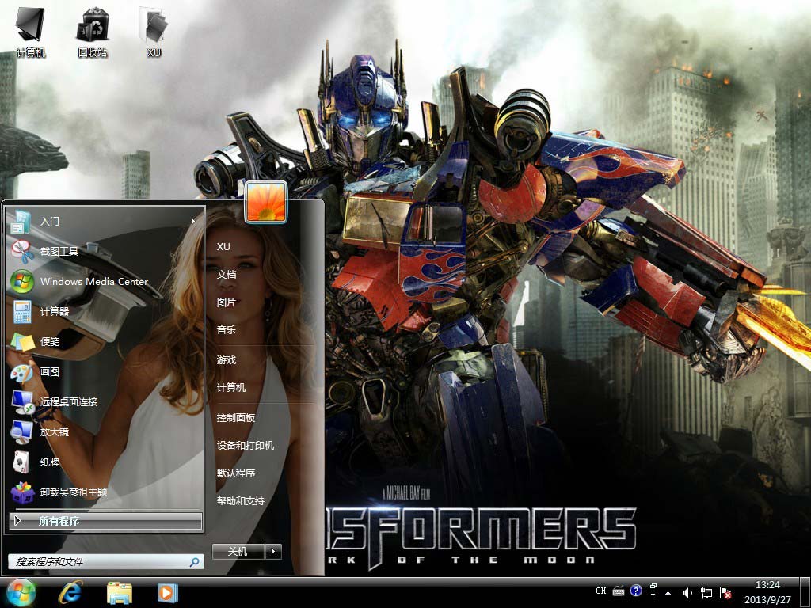Open 计算器 calculator app

click(55, 311)
